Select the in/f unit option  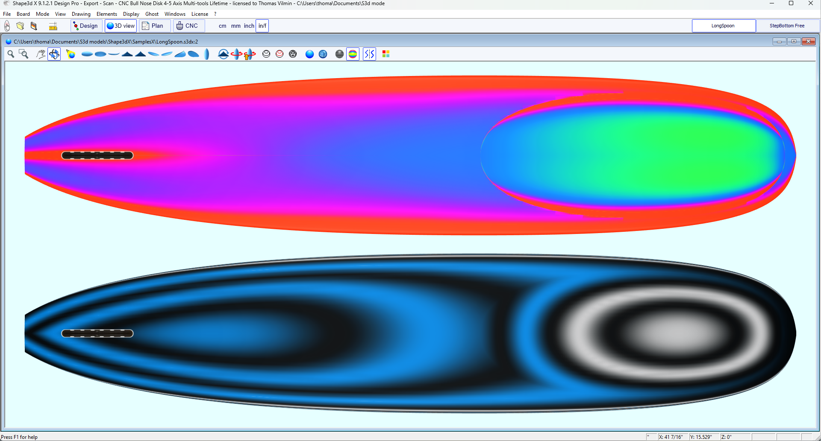coord(262,26)
